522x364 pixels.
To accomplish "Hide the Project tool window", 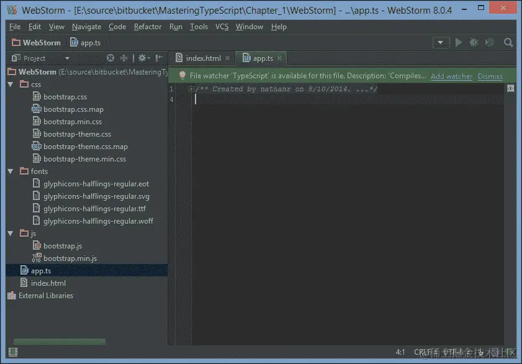I will (x=160, y=58).
